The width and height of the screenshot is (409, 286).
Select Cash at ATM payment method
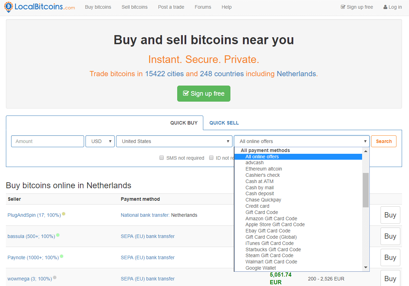259,181
